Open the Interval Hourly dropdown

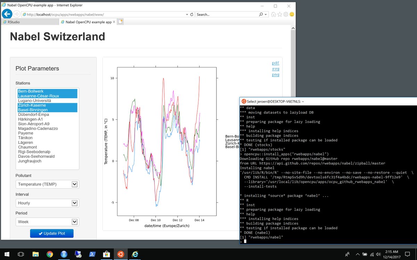tap(47, 203)
